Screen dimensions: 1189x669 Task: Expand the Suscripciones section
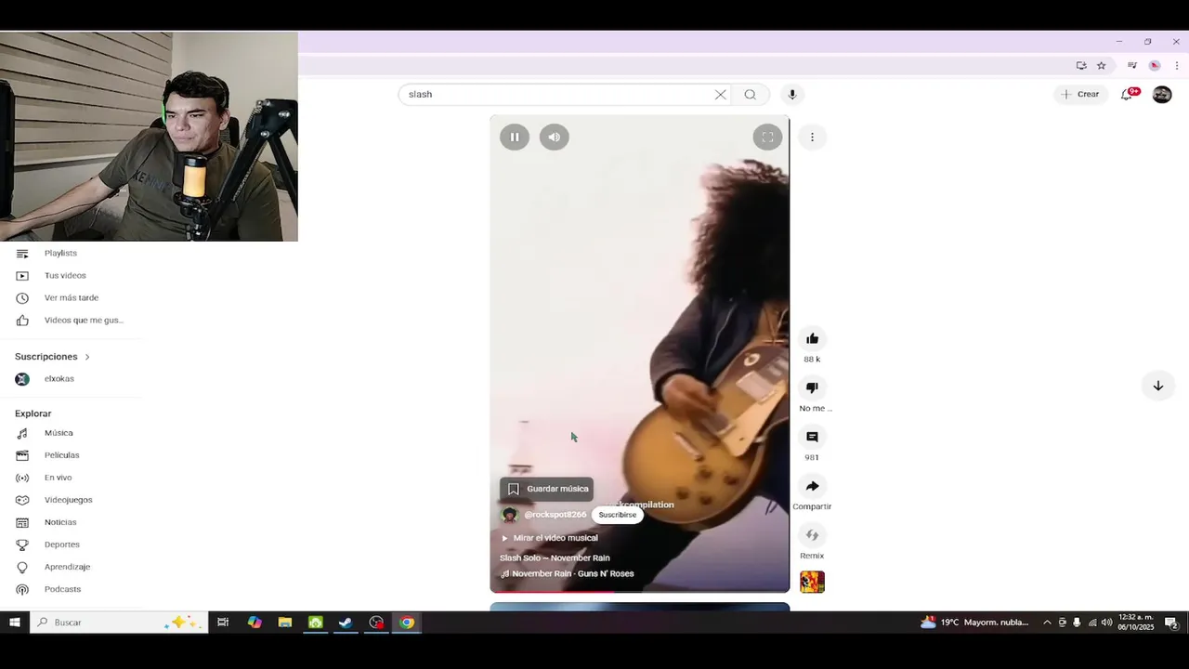click(53, 357)
